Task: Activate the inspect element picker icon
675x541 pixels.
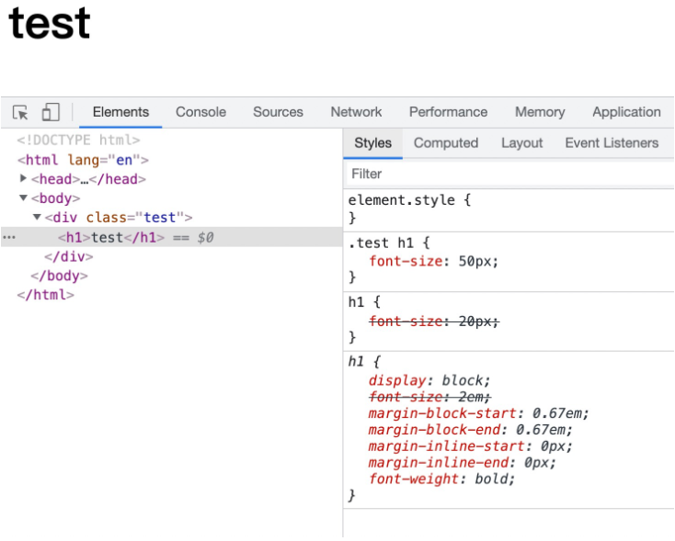Action: pyautogui.click(x=20, y=113)
